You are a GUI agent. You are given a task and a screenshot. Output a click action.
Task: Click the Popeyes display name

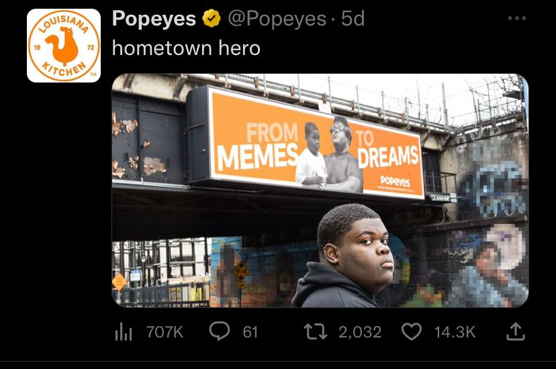click(x=154, y=19)
